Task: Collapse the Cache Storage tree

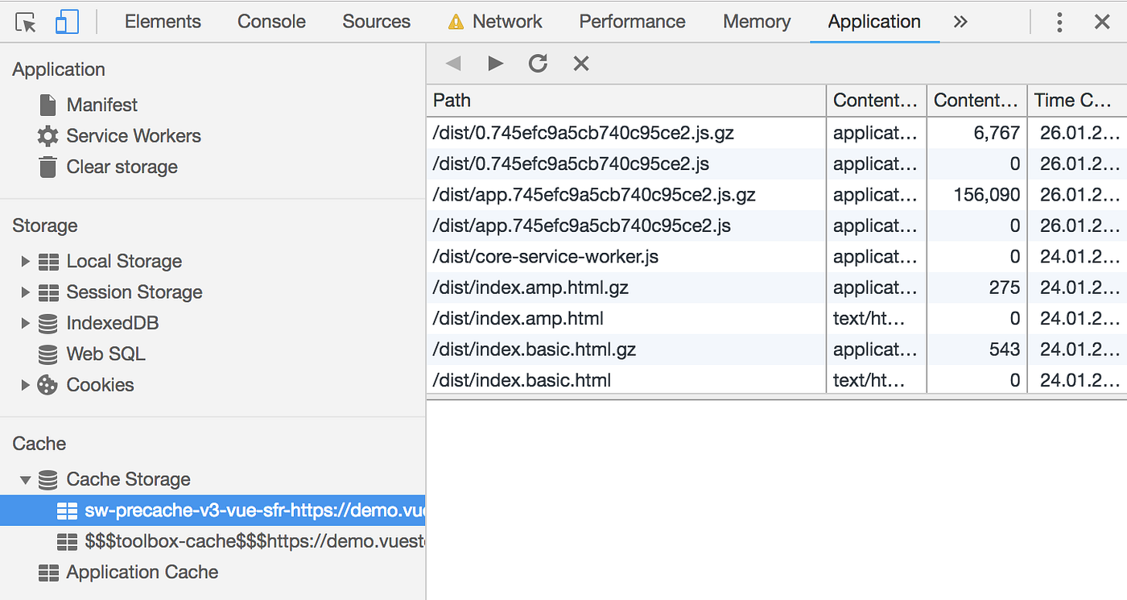Action: pos(25,479)
